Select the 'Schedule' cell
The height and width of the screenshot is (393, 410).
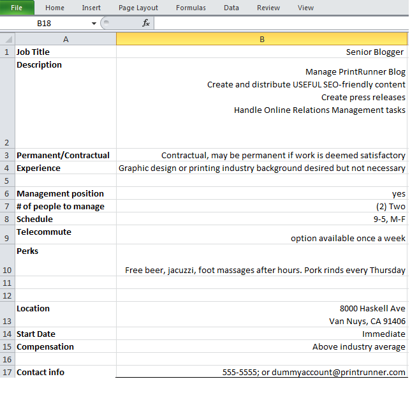[x=66, y=219]
